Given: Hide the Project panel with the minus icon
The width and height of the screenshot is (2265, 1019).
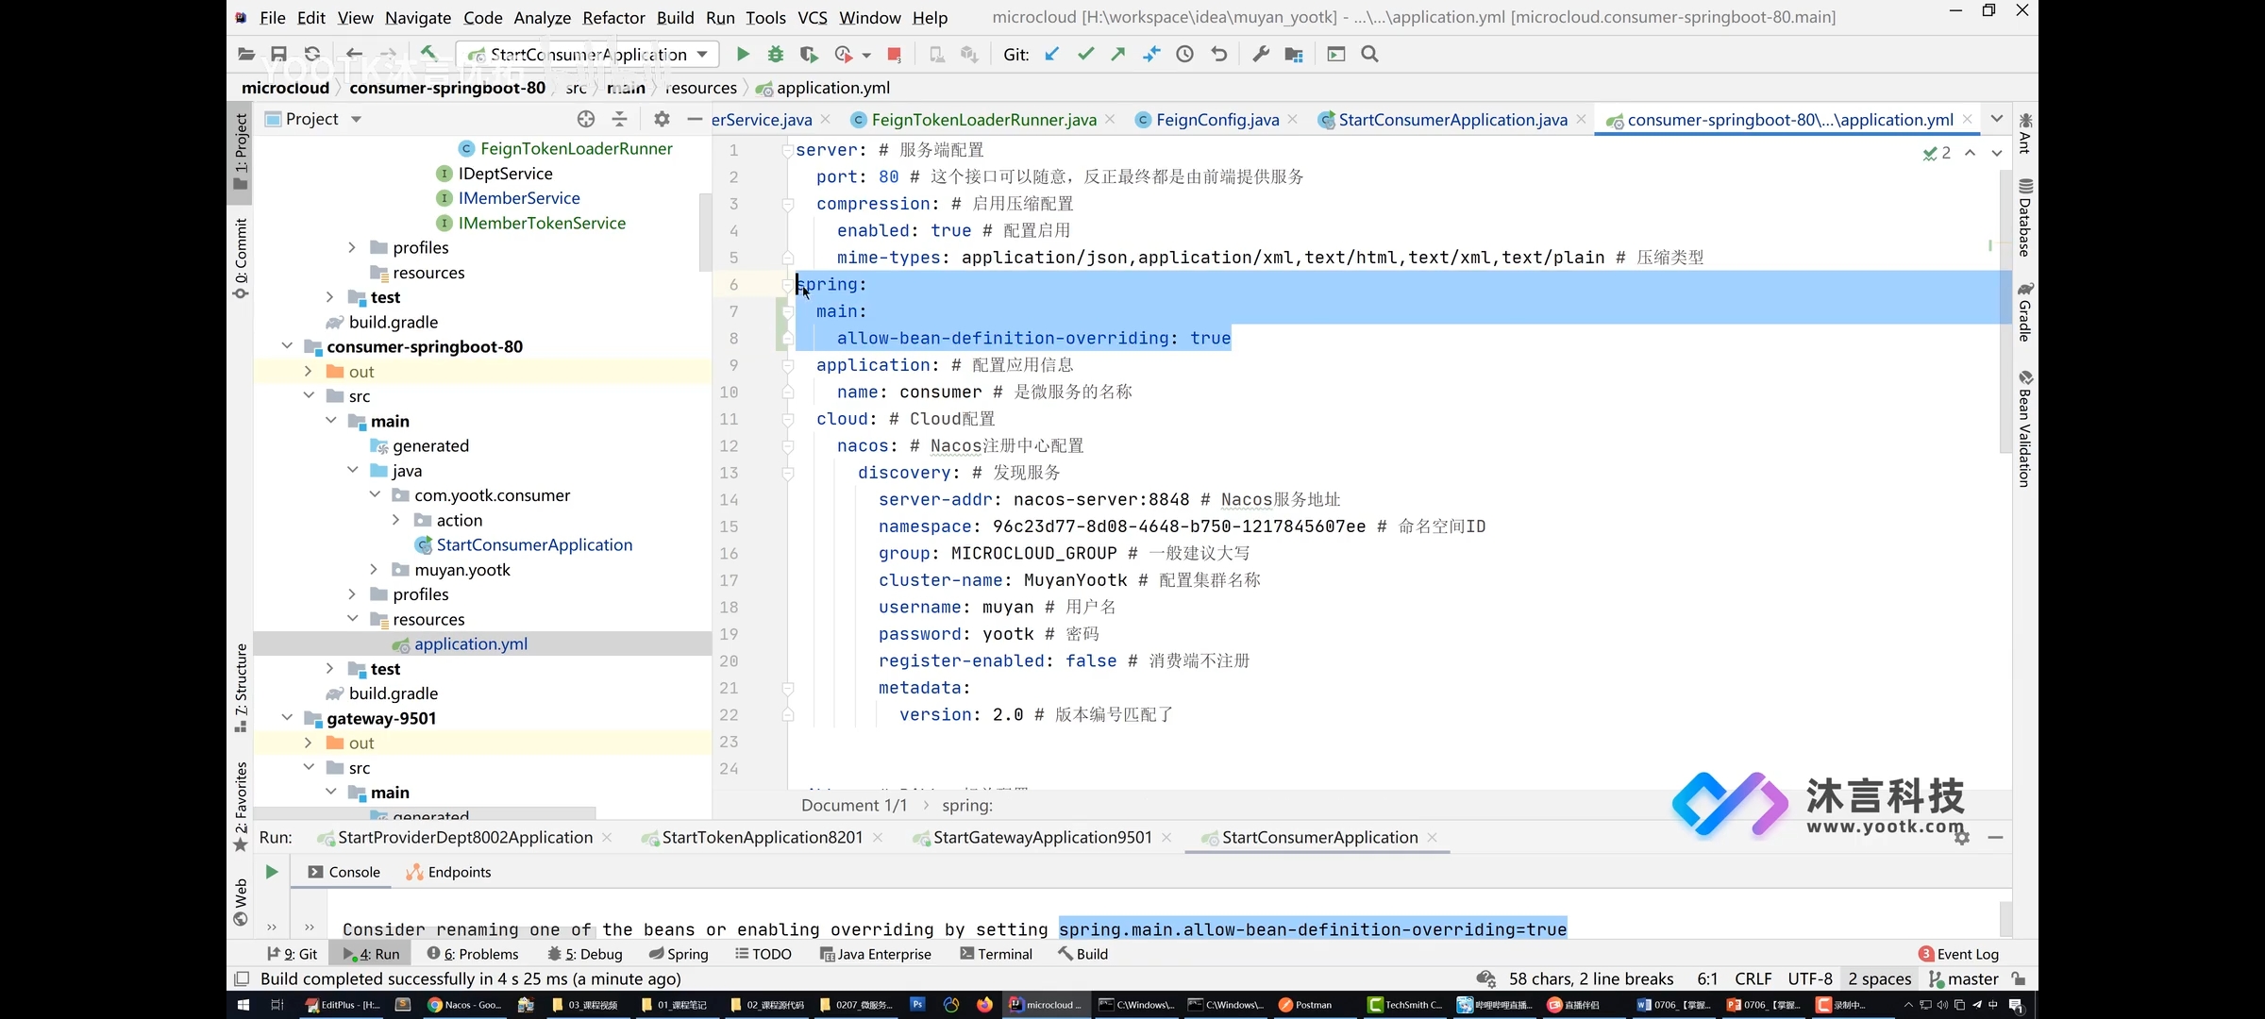Looking at the screenshot, I should click(695, 119).
